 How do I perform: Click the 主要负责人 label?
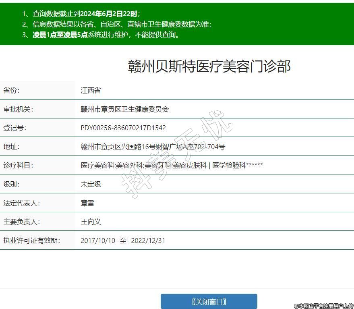tap(21, 222)
